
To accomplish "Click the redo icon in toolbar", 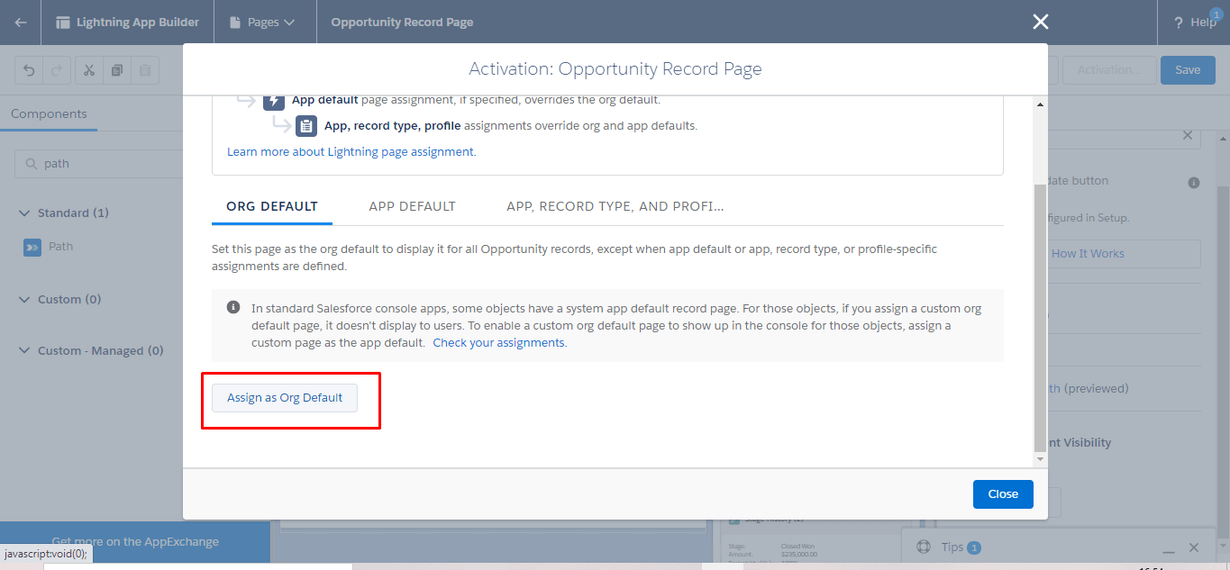I will (56, 70).
